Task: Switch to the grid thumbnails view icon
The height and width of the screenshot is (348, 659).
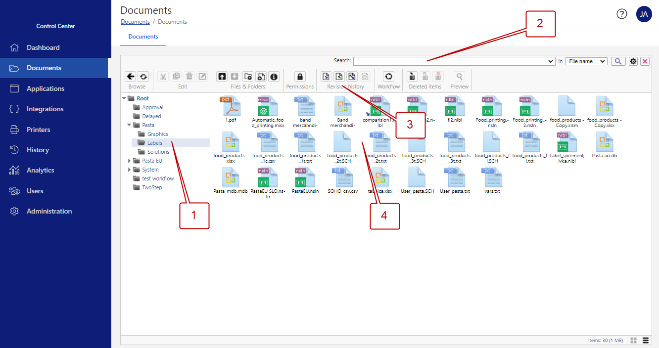Action: point(634,341)
